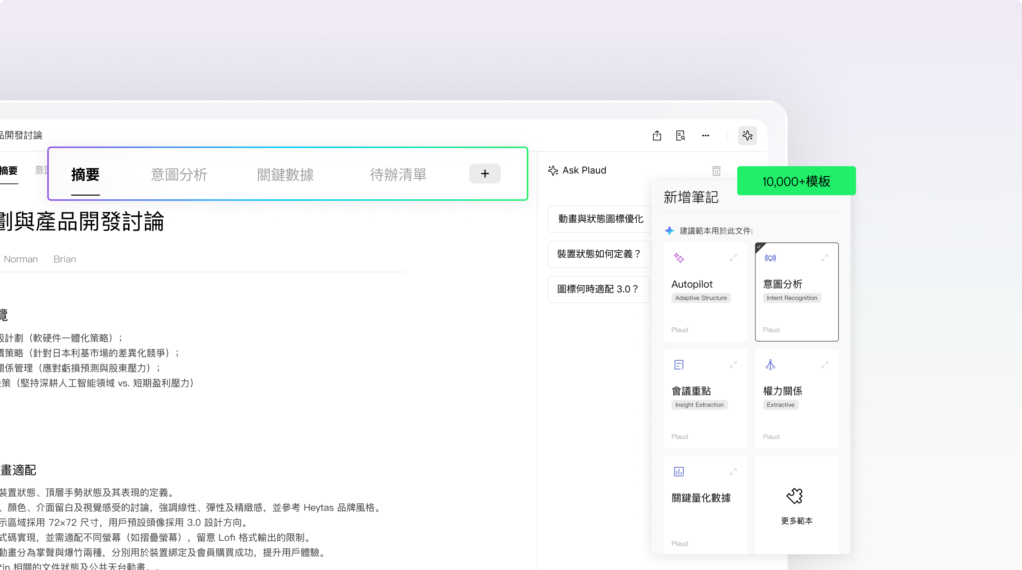The height and width of the screenshot is (570, 1022).
Task: Click the trash icon beside Ask Plaud
Action: (716, 171)
